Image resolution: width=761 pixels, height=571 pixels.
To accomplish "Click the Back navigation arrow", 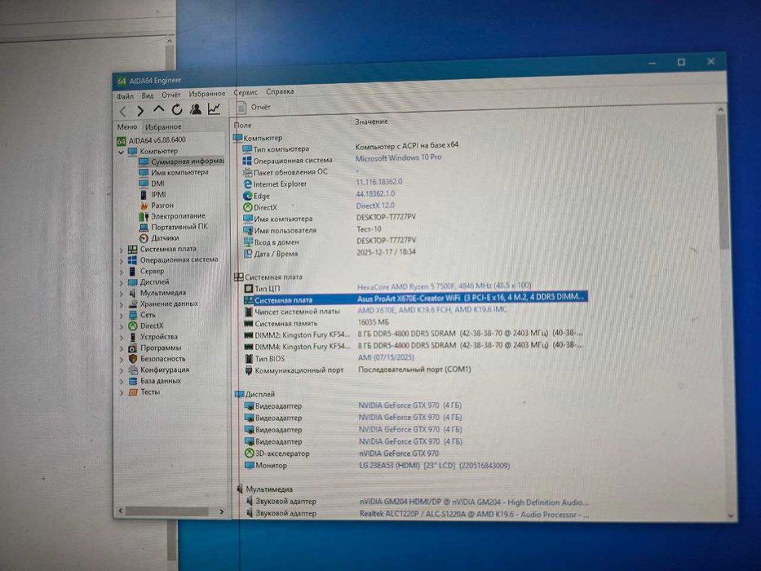I will point(123,111).
